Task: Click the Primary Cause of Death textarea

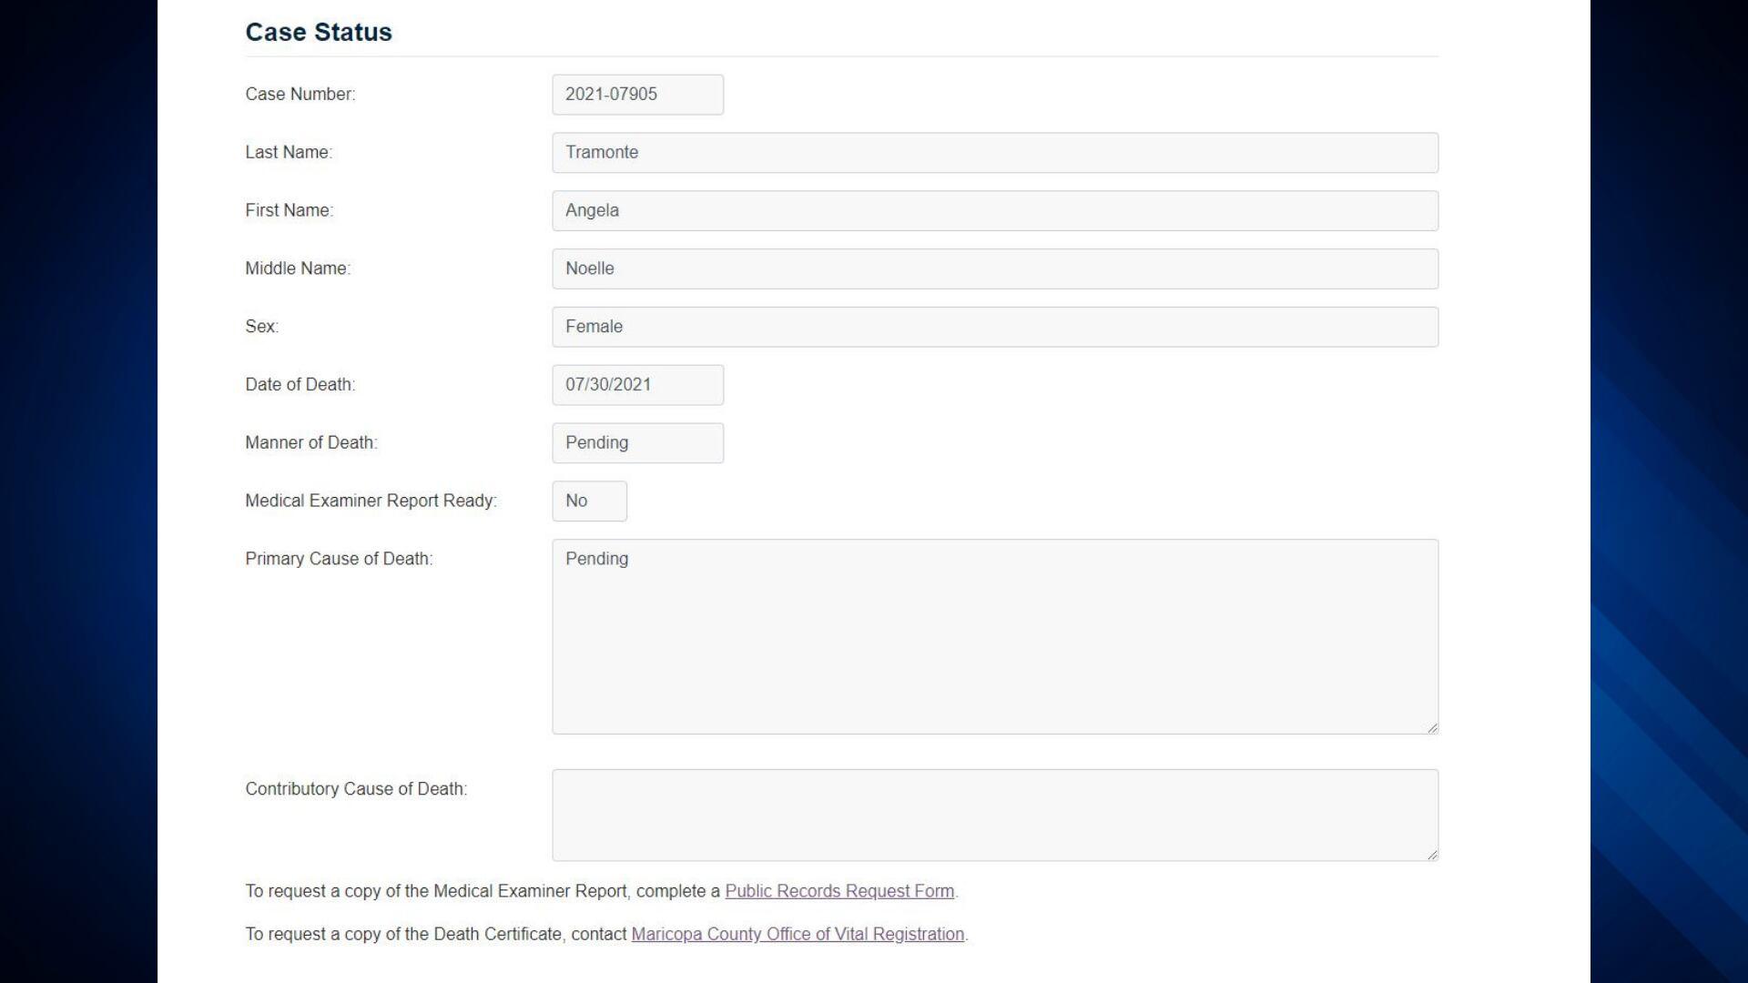Action: coord(994,637)
